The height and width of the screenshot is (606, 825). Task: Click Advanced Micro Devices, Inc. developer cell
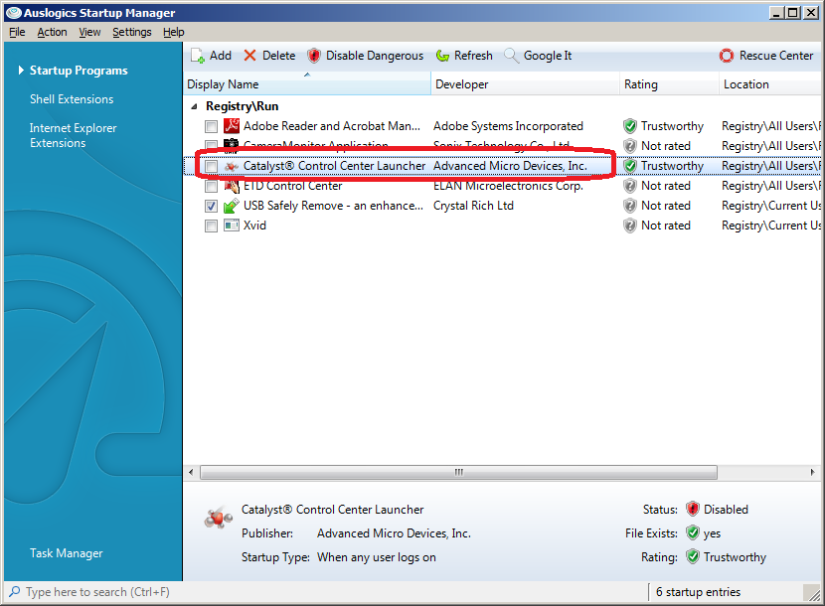pyautogui.click(x=510, y=166)
